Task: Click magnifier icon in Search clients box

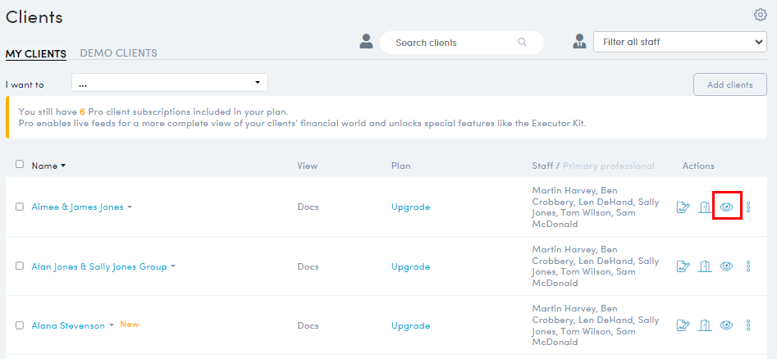Action: [x=523, y=43]
